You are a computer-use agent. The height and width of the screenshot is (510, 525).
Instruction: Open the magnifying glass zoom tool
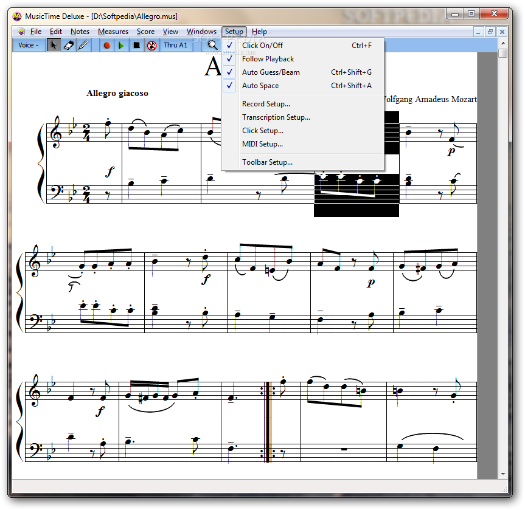pyautogui.click(x=212, y=45)
